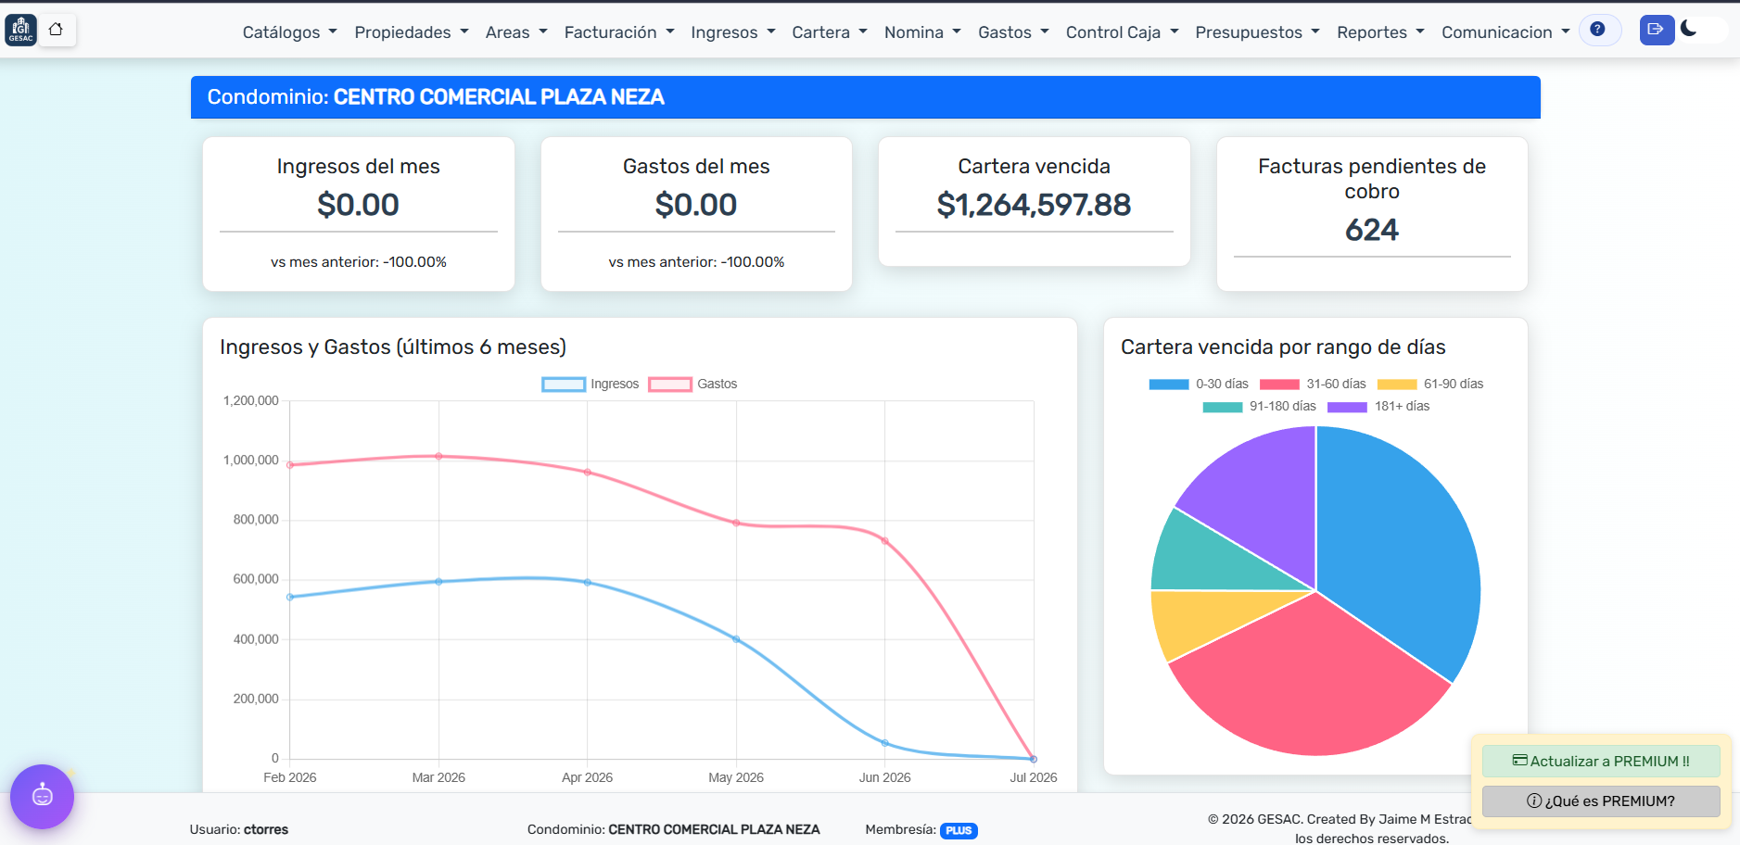Expand Facturación menu
The width and height of the screenshot is (1740, 845).
click(x=619, y=32)
